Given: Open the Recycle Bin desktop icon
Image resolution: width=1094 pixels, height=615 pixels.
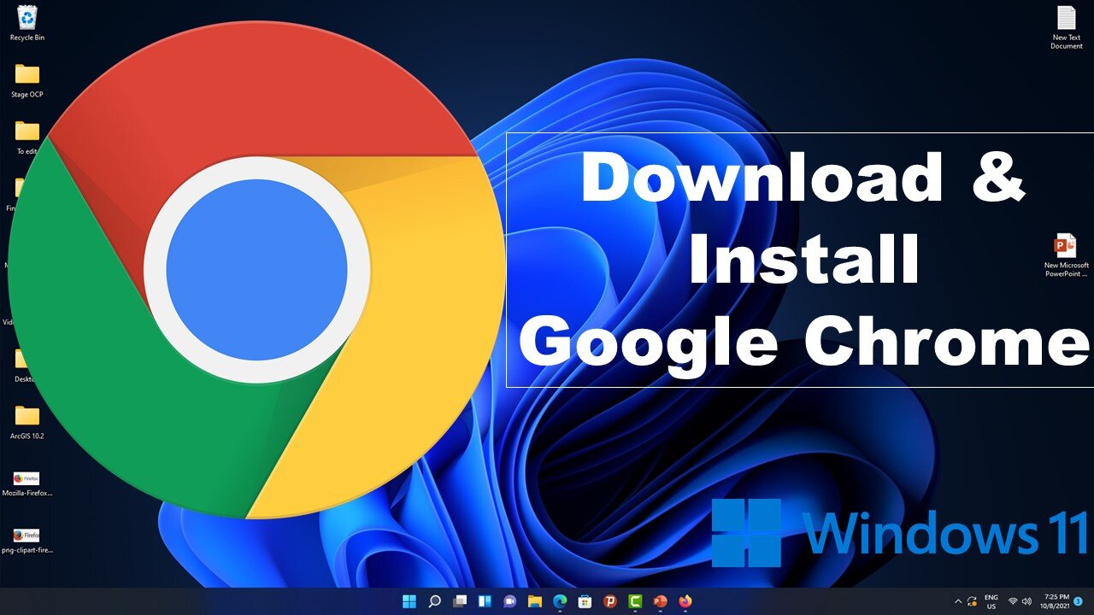Looking at the screenshot, I should [27, 23].
